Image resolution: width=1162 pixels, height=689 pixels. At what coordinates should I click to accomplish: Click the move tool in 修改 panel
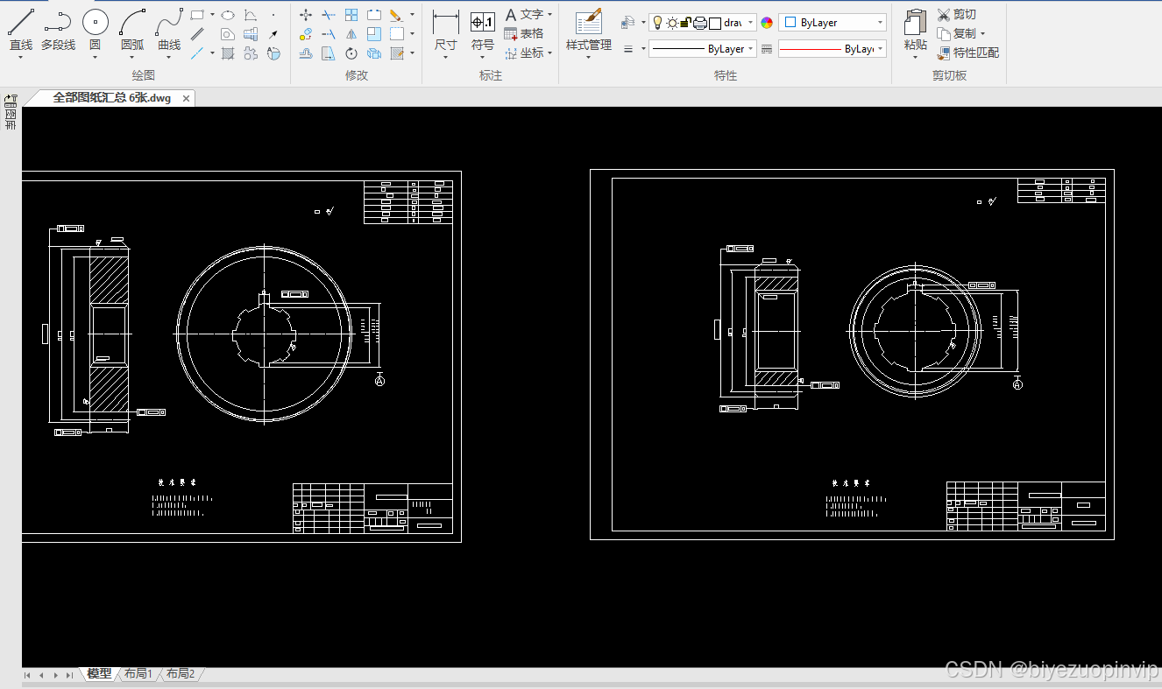306,15
